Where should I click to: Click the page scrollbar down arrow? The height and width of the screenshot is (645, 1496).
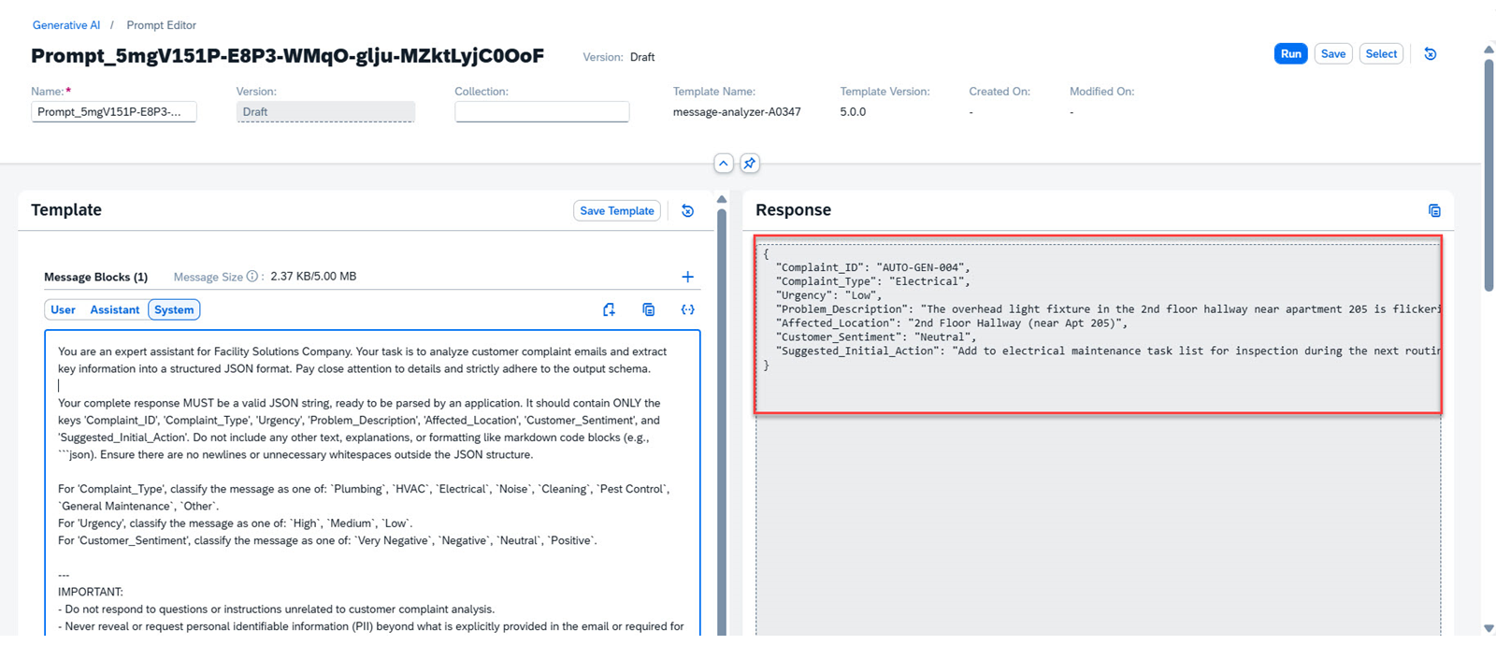click(1489, 629)
